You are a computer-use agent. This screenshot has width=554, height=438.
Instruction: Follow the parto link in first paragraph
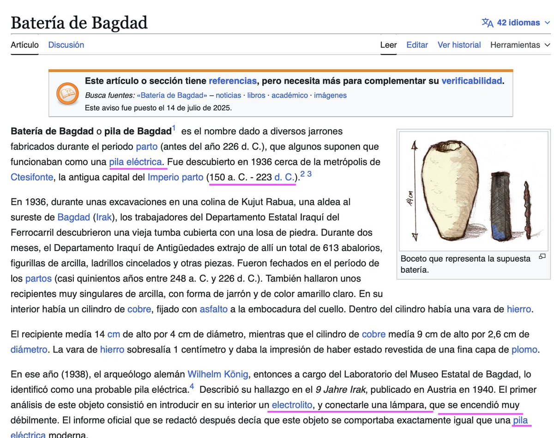[147, 147]
